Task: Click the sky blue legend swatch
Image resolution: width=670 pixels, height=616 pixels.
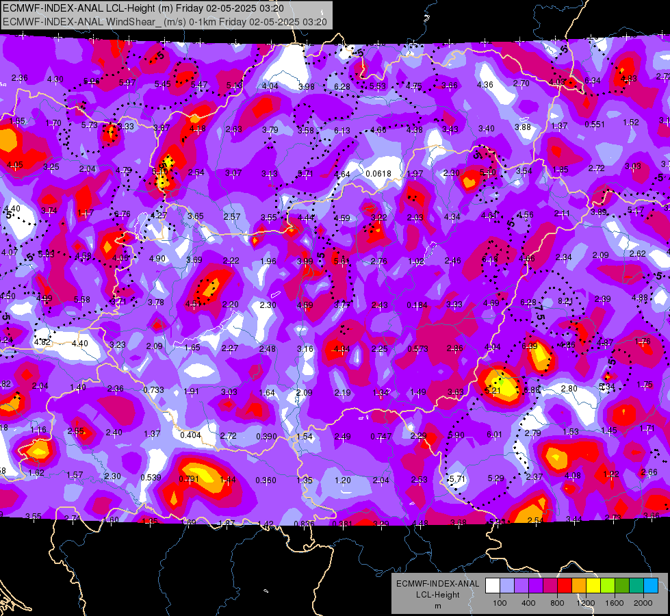Action: coord(651,586)
